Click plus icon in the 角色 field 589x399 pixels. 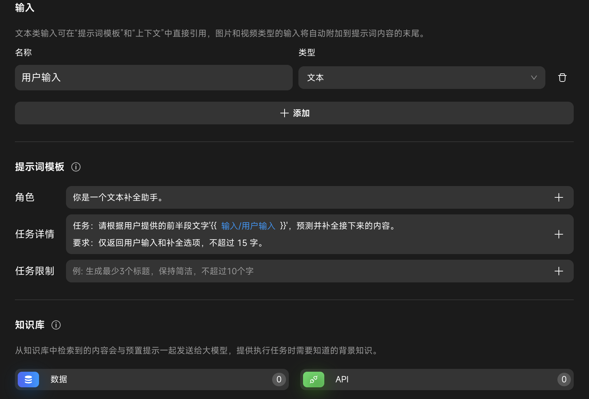(x=558, y=197)
